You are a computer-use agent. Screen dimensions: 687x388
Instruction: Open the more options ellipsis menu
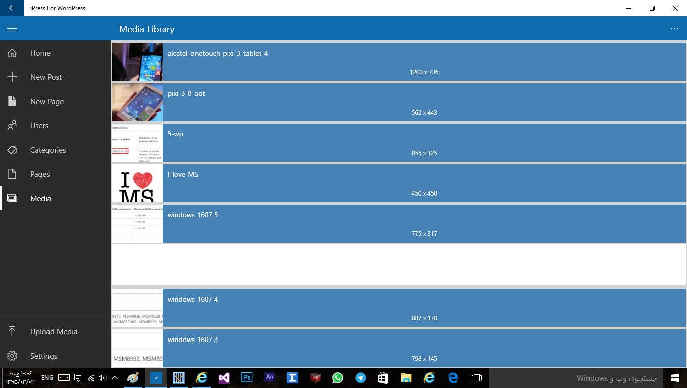click(675, 29)
